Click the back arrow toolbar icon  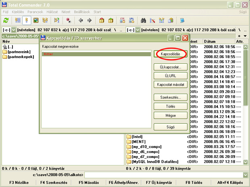[x=81, y=20]
